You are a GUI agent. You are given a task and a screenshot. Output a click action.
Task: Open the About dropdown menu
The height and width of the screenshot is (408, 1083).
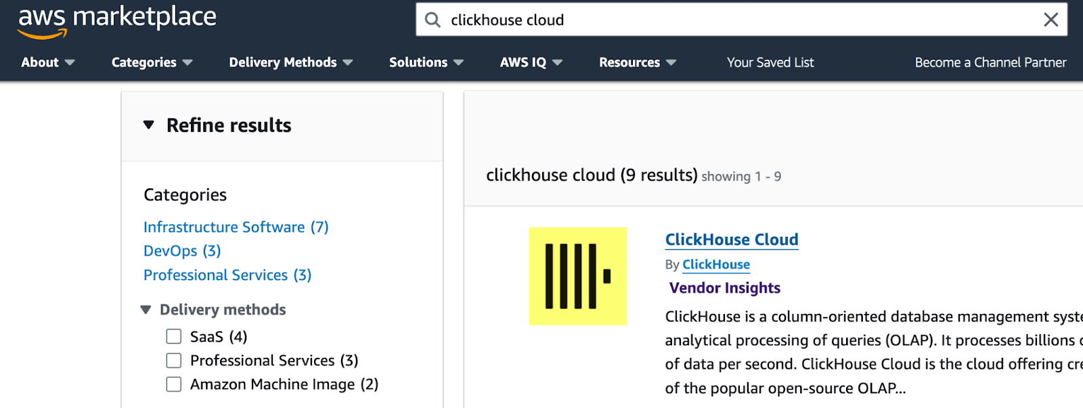47,62
